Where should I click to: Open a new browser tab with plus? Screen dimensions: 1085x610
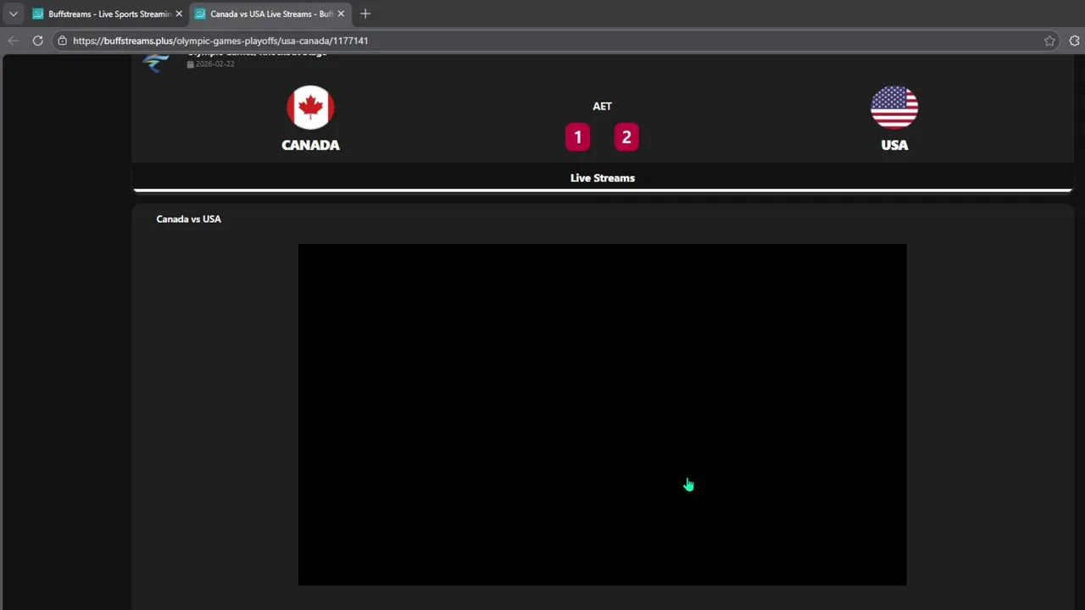[x=365, y=14]
